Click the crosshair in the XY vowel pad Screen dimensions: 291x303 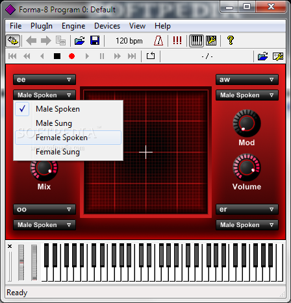pyautogui.click(x=145, y=152)
